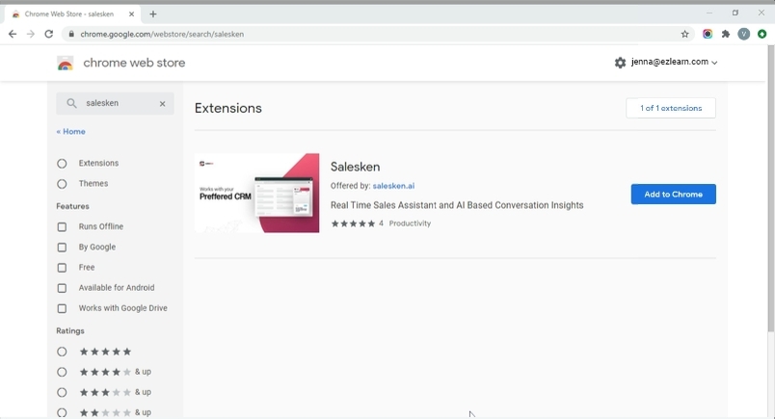Restore down the browser window

(x=735, y=13)
